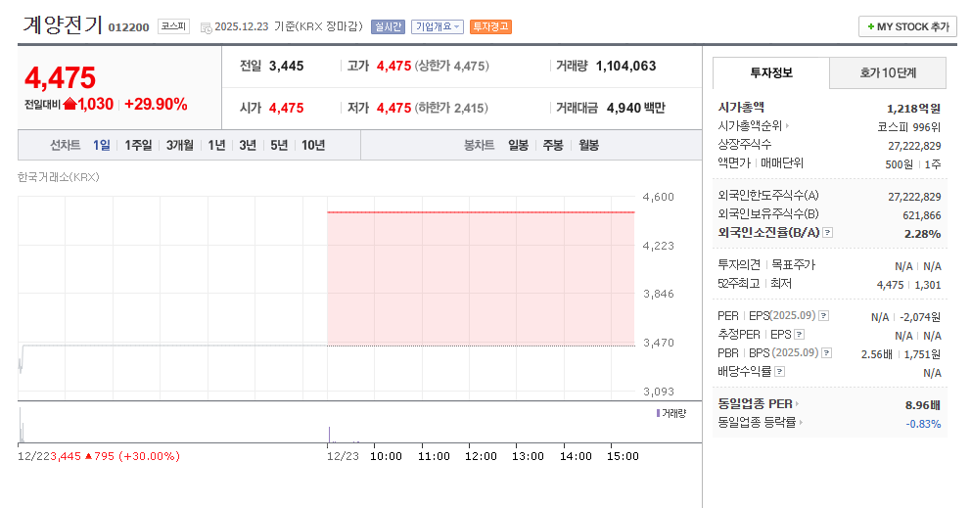Click the 15:00 time marker on the chart axis
Image resolution: width=971 pixels, height=508 pixels.
click(x=623, y=456)
